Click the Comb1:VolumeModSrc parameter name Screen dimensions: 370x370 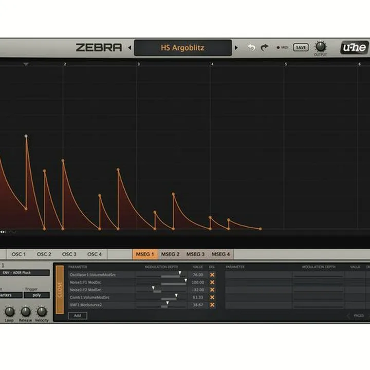[x=89, y=298]
